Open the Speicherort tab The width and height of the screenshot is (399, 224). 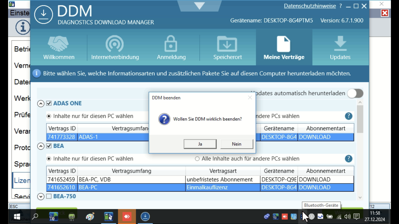tap(228, 47)
